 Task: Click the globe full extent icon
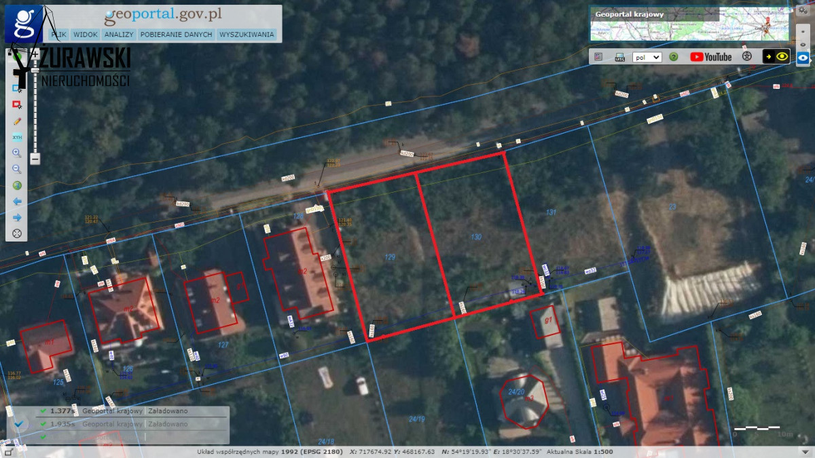17,185
